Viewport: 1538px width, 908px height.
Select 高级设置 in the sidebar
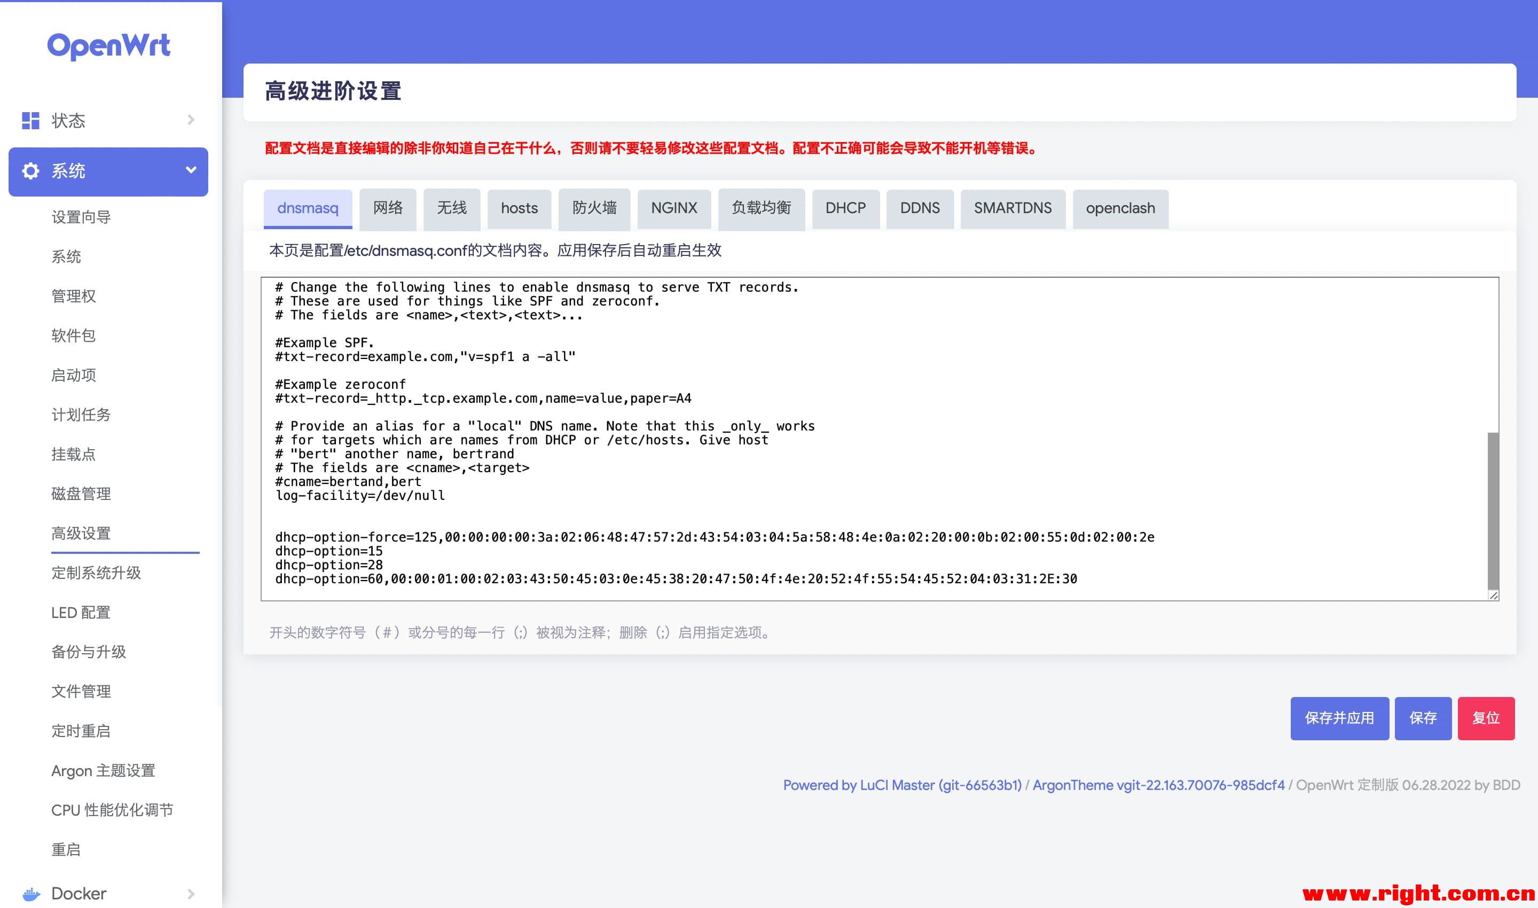coord(81,534)
